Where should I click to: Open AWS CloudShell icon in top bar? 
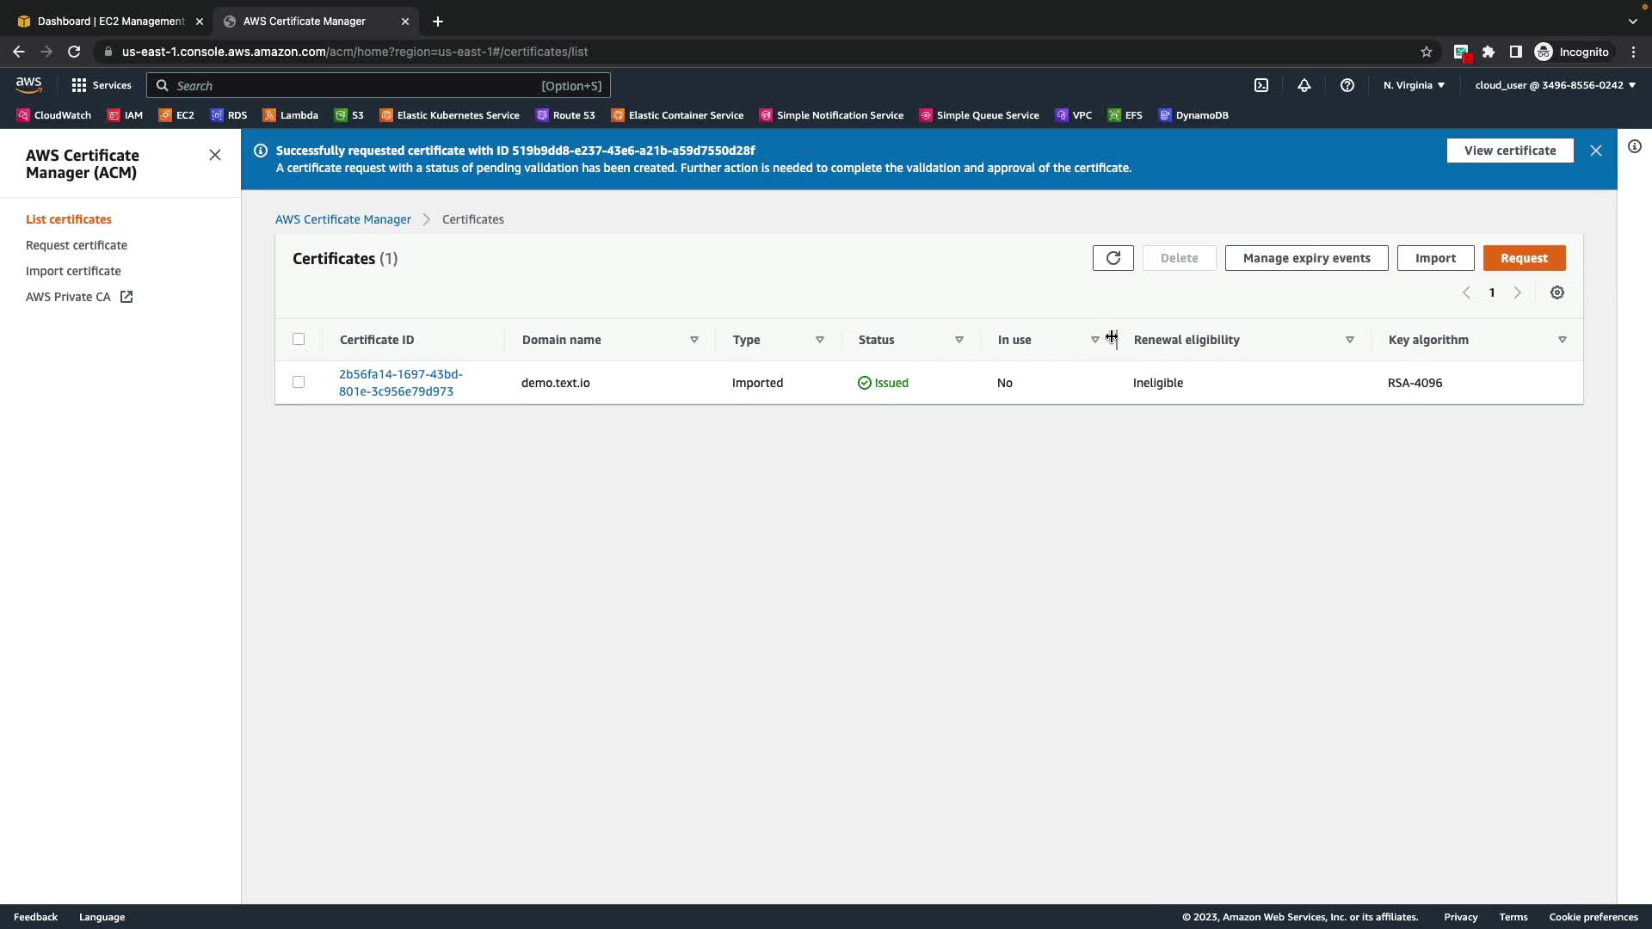coord(1261,85)
